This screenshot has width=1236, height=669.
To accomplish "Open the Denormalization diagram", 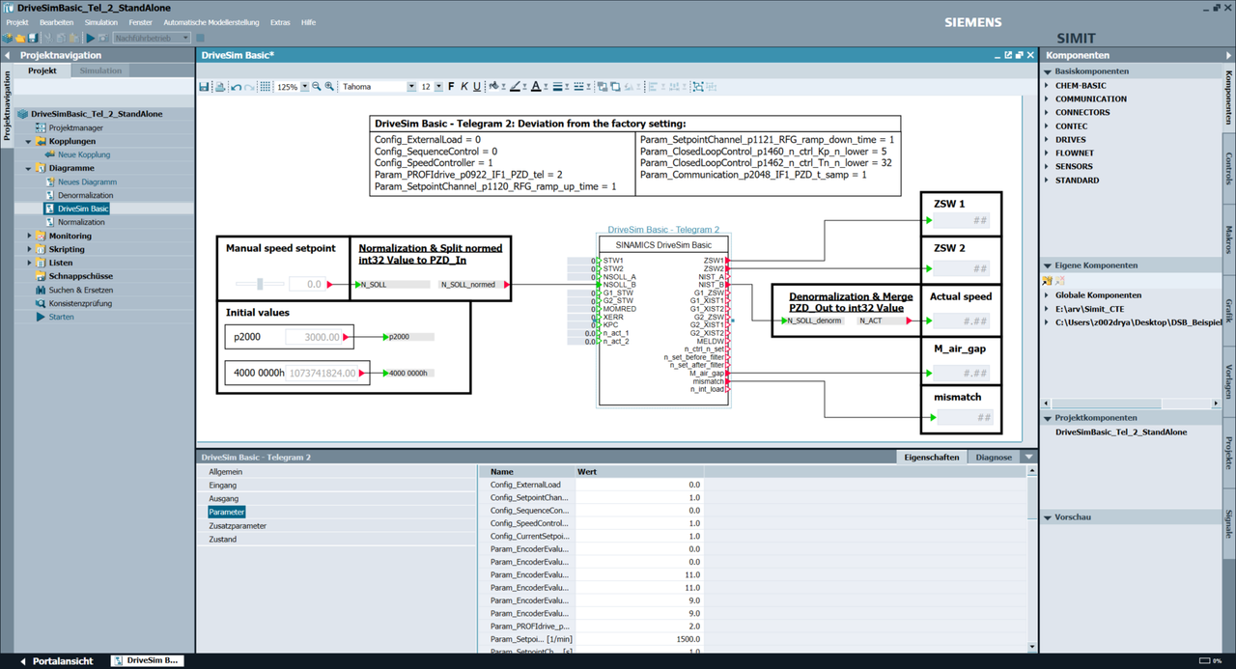I will [x=85, y=195].
